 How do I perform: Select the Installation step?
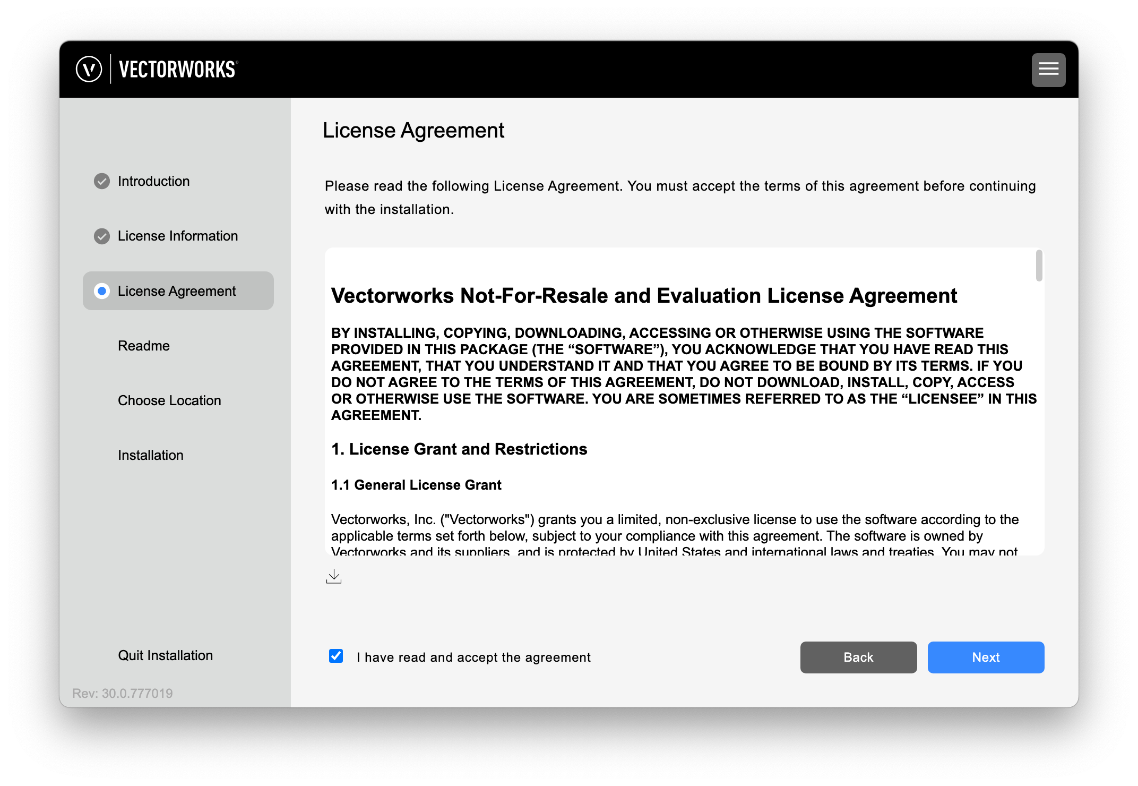(x=151, y=455)
